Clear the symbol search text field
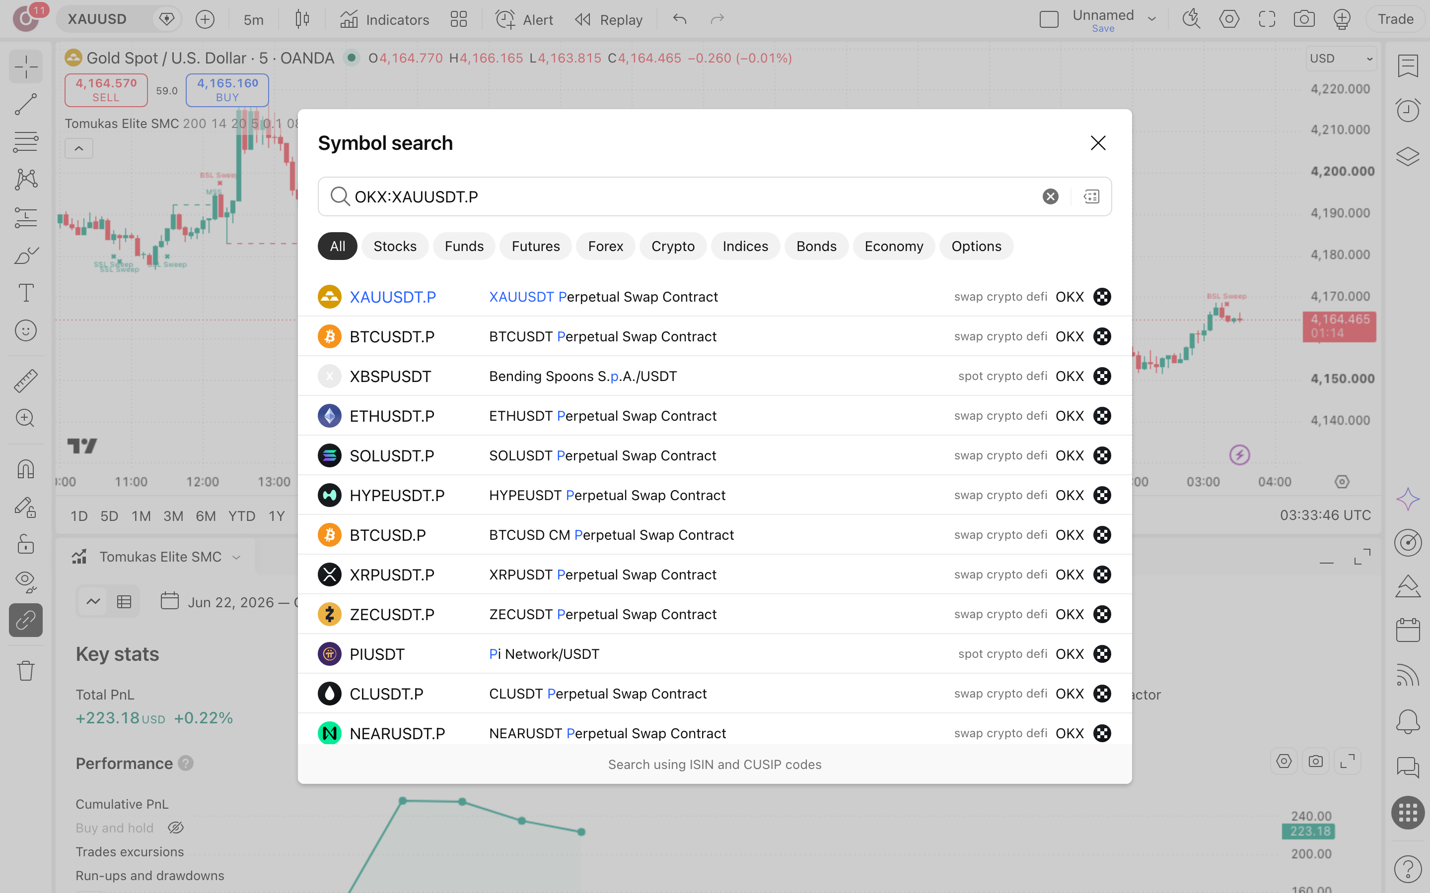Image resolution: width=1430 pixels, height=893 pixels. [1050, 196]
